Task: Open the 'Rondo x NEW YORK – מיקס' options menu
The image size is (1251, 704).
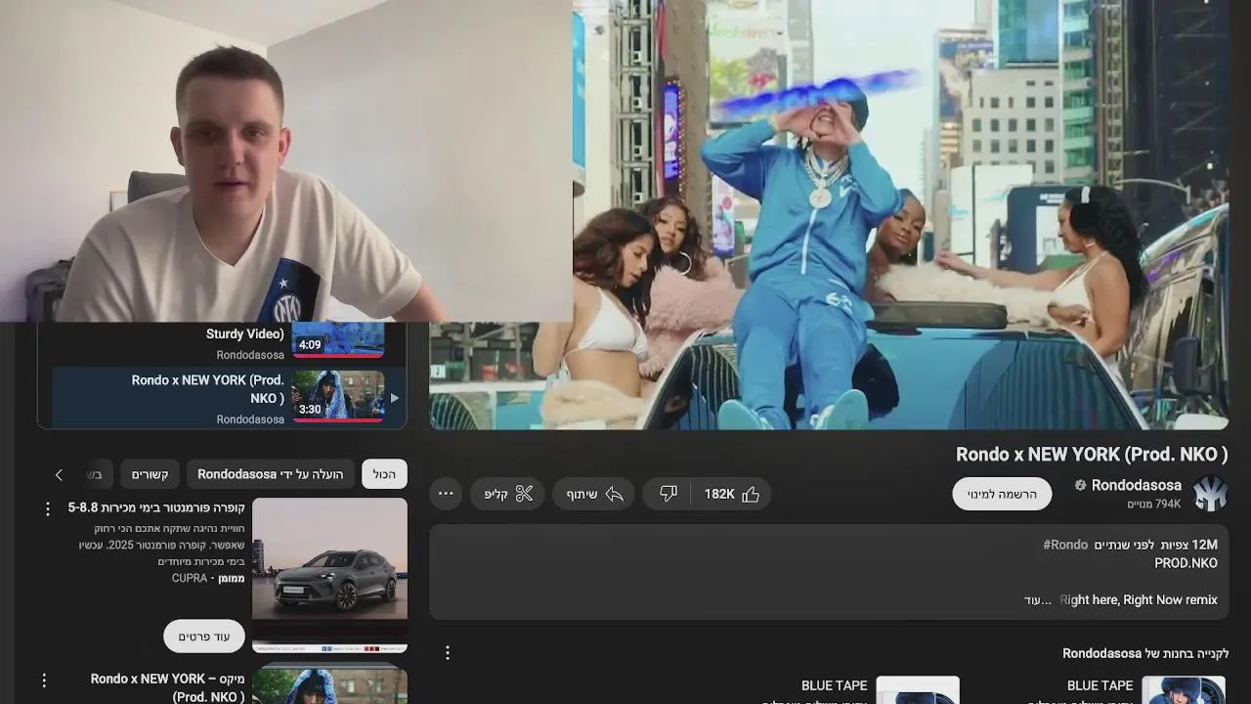Action: (x=44, y=680)
